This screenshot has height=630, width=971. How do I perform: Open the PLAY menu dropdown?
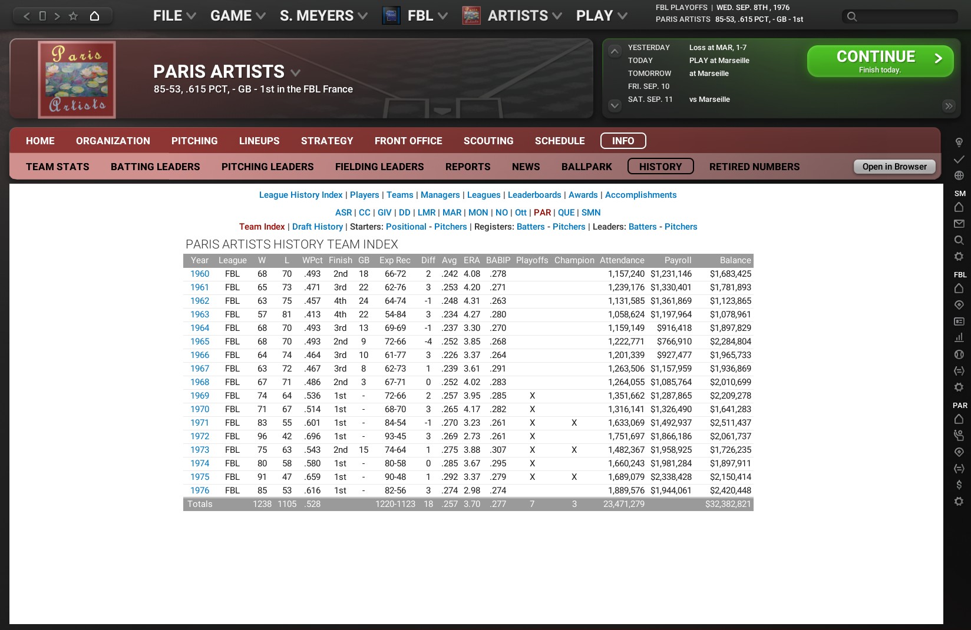click(601, 16)
